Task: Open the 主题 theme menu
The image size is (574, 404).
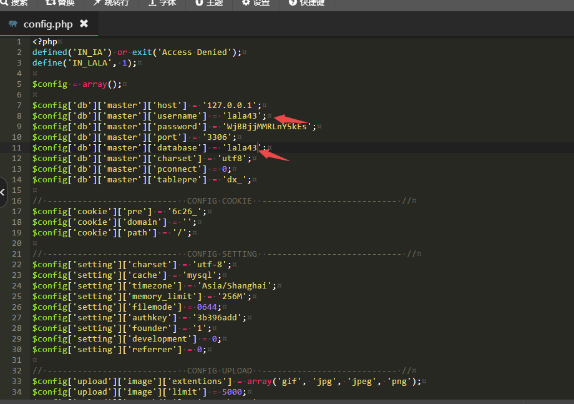Action: point(209,3)
